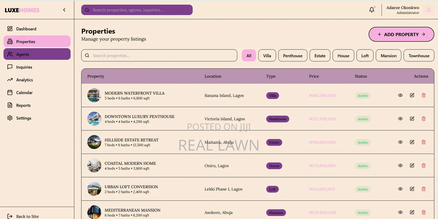The image size is (438, 219).
Task: Open Mediterranean Mansion thumbnail image
Action: click(94, 212)
